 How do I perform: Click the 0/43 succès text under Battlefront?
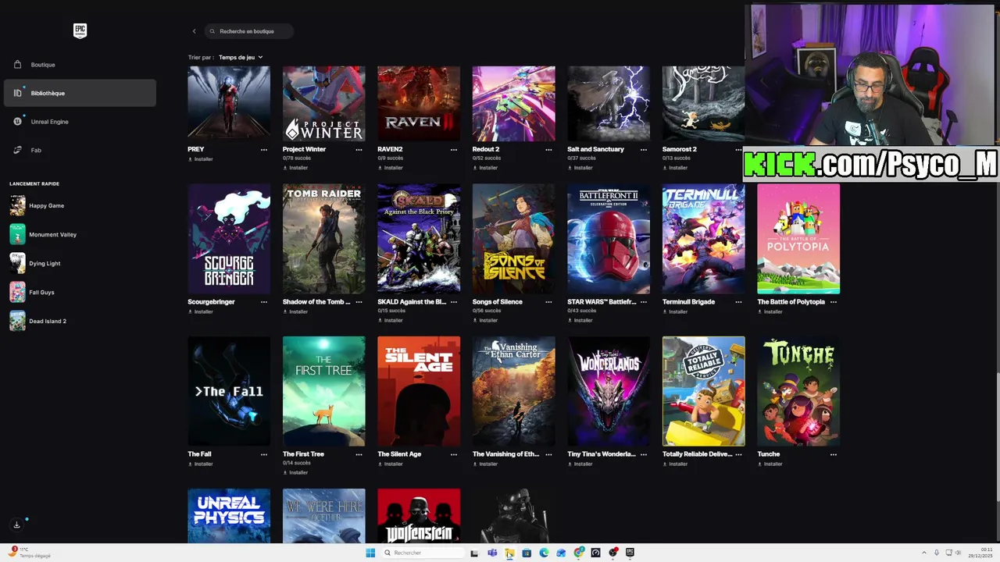click(582, 311)
